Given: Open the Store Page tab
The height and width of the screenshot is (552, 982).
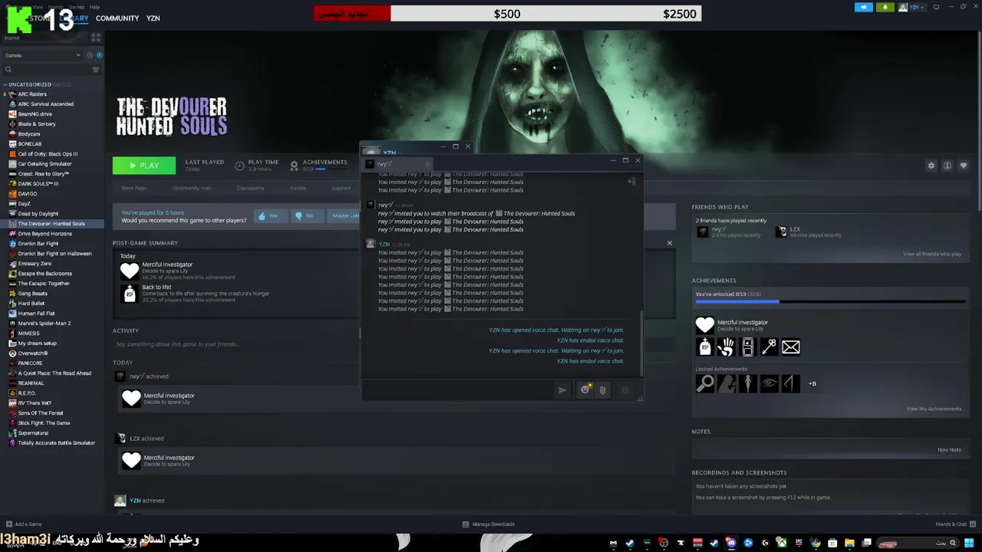Looking at the screenshot, I should [133, 189].
